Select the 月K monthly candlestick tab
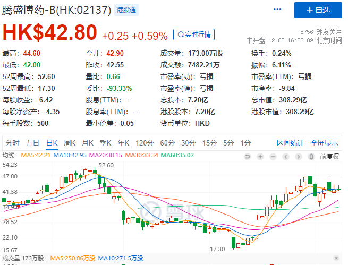 click(88, 143)
